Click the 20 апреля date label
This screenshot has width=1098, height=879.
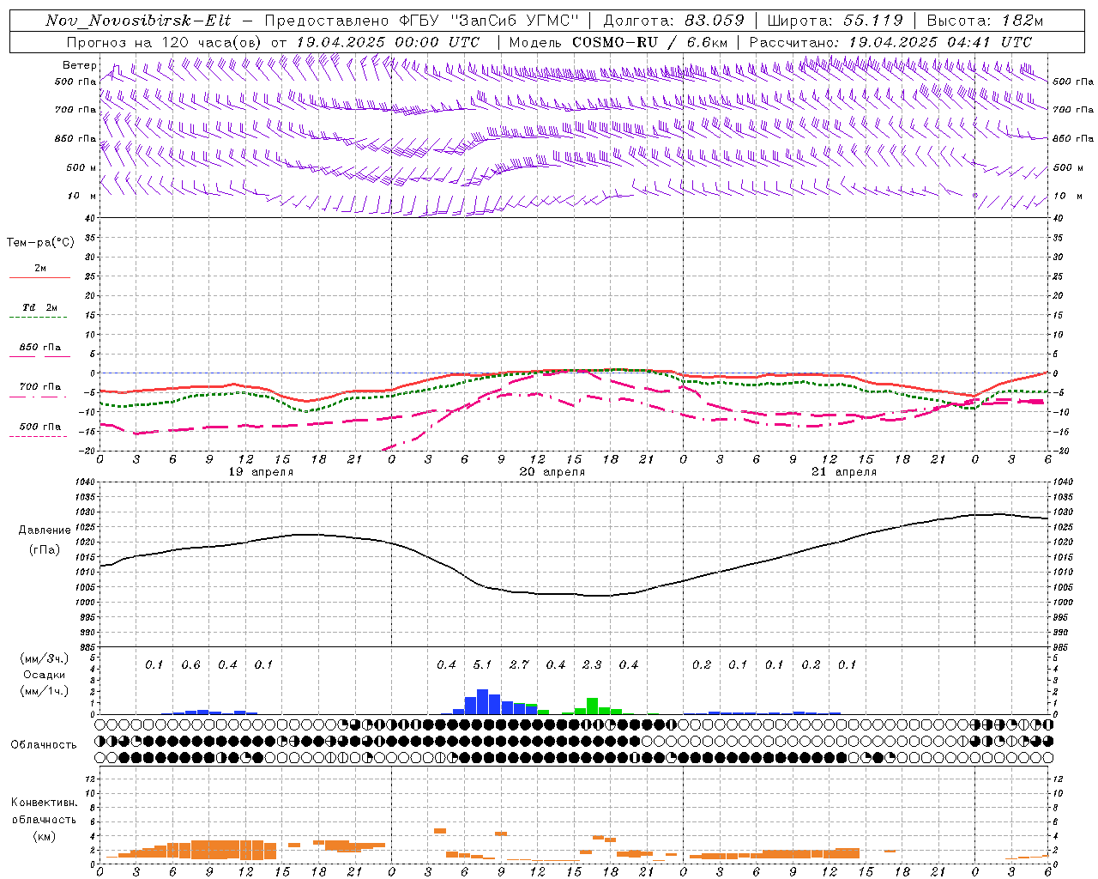[x=552, y=472]
